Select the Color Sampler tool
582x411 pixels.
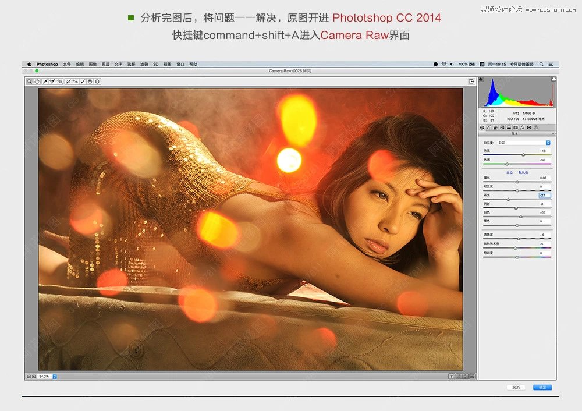pos(52,82)
